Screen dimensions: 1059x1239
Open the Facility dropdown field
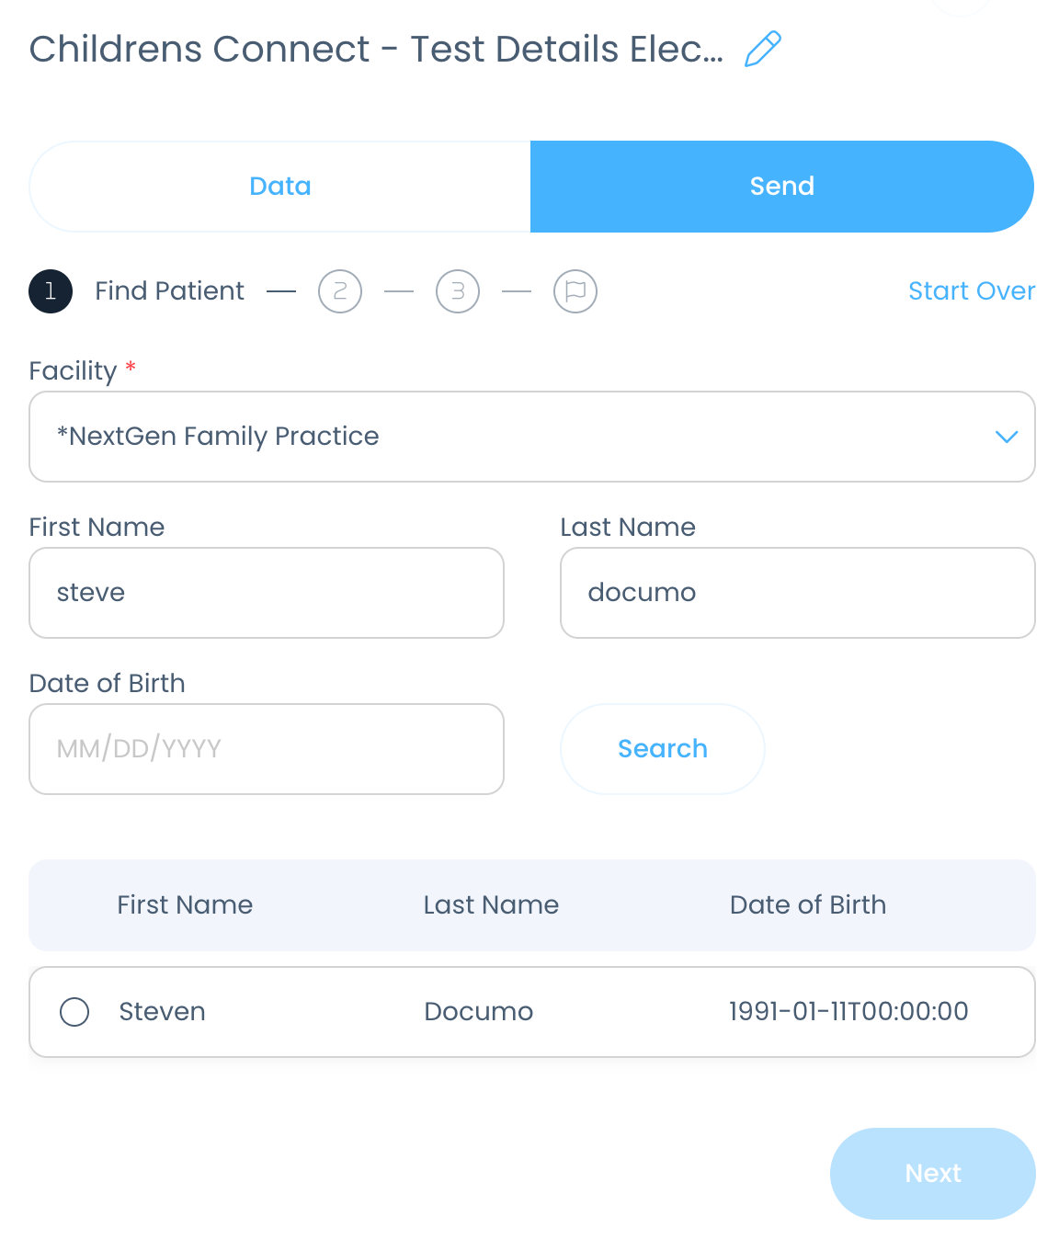[x=515, y=437]
